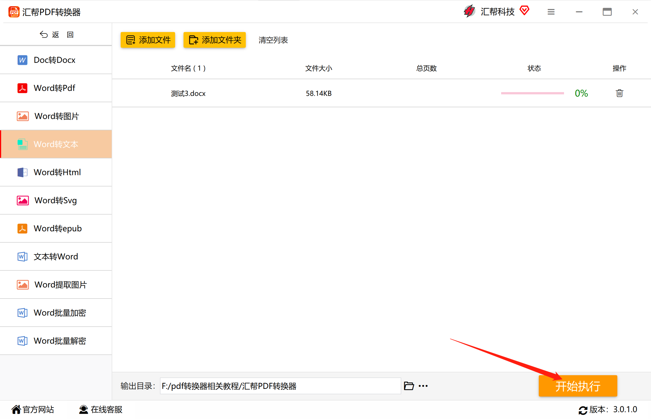Open the 文本转Word mode
651x419 pixels.
pyautogui.click(x=56, y=257)
